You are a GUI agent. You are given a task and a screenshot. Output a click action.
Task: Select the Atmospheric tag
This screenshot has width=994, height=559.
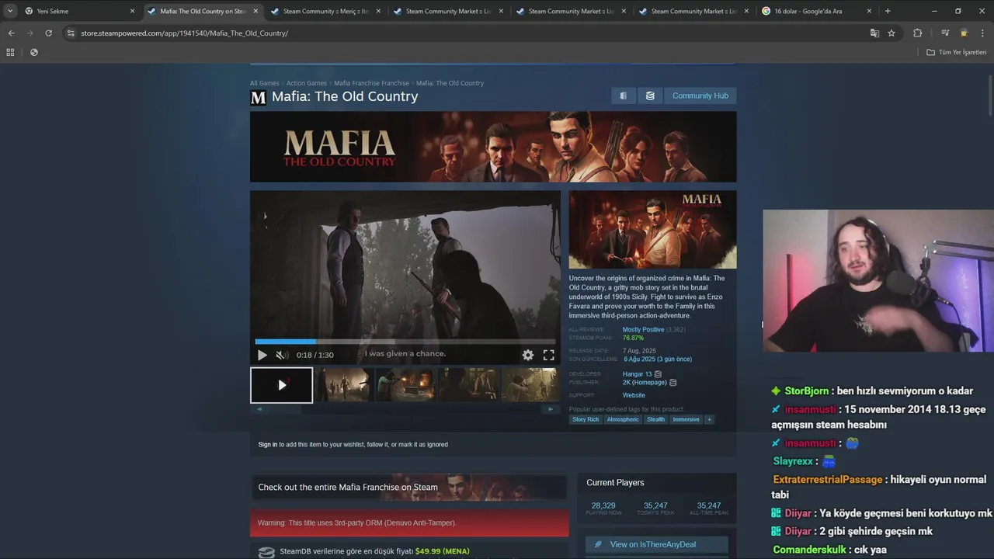coord(623,419)
